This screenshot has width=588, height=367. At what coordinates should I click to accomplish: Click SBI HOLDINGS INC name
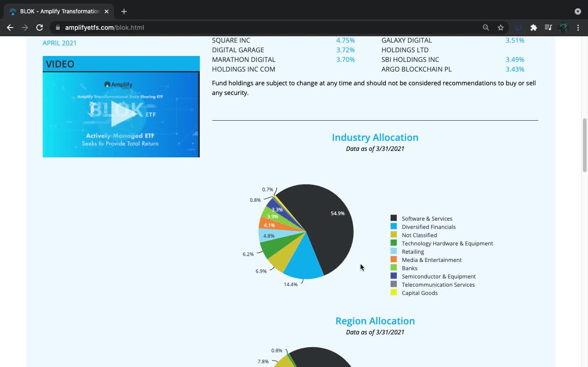(x=410, y=60)
